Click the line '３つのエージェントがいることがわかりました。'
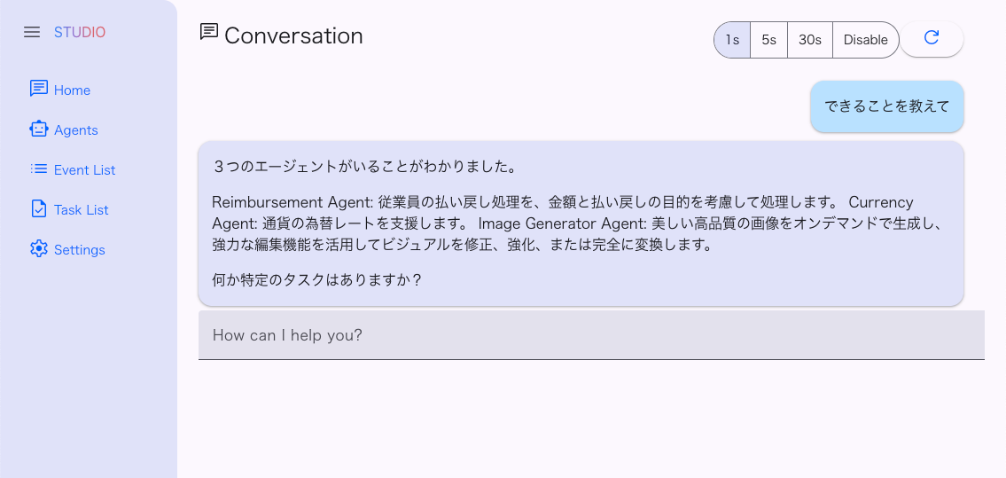The height and width of the screenshot is (478, 1006). (x=364, y=168)
